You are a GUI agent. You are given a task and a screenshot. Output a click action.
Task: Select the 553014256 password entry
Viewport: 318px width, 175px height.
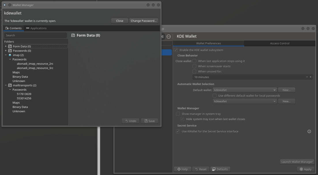[24, 98]
